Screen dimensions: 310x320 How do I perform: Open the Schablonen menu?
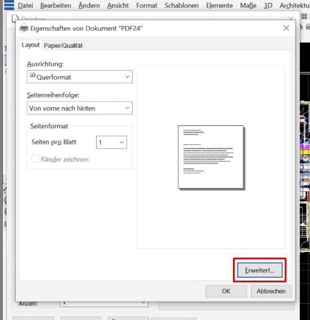pyautogui.click(x=182, y=6)
